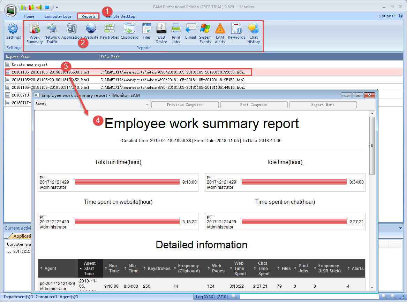Image resolution: width=407 pixels, height=302 pixels.
Task: Click the help question mark icon
Action: tap(400, 16)
